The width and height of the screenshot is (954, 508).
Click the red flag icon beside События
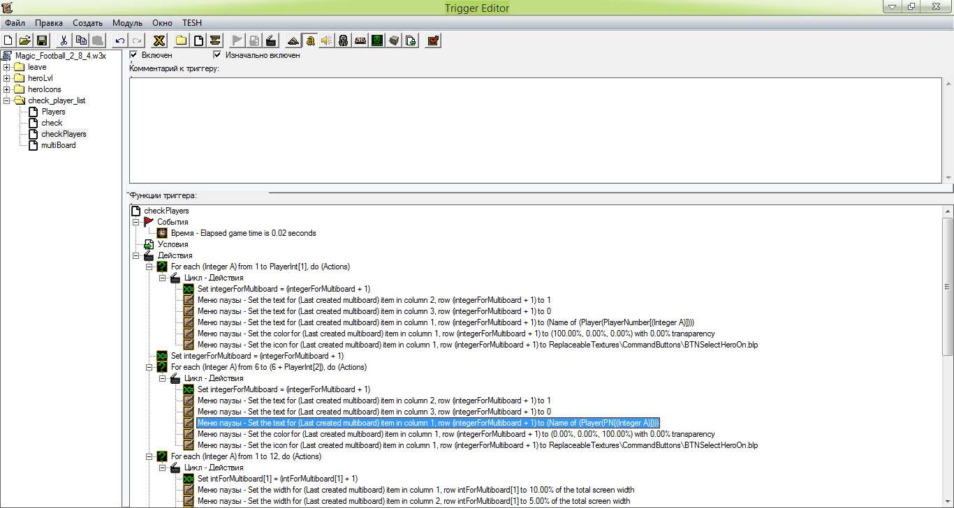(149, 222)
